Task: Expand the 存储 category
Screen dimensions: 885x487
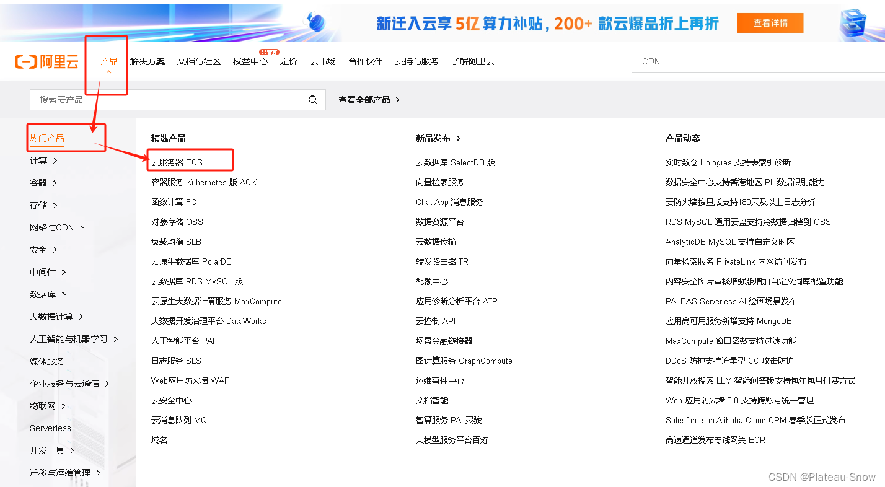Action: [x=43, y=205]
